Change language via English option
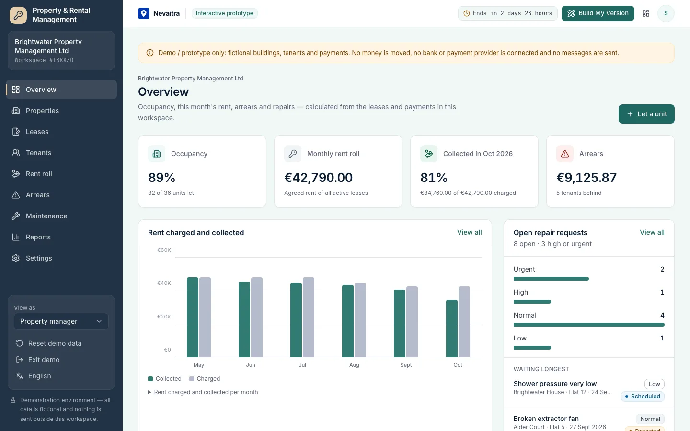The width and height of the screenshot is (690, 431). 61,376
